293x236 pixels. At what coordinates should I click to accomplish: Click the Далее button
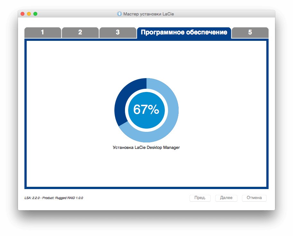click(x=226, y=198)
